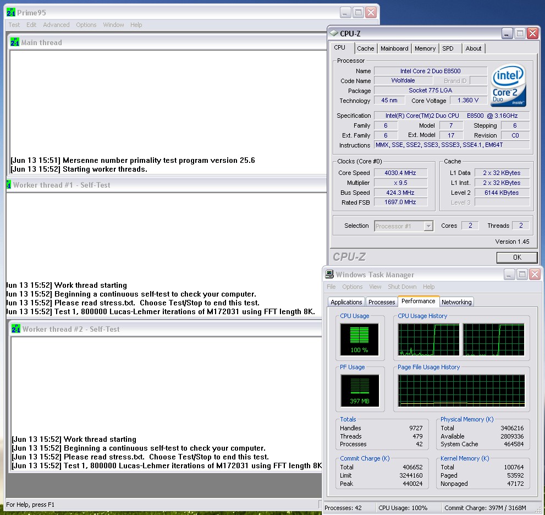Switch to Task Manager Applications tab
Image resolution: width=545 pixels, height=515 pixels.
(x=346, y=302)
